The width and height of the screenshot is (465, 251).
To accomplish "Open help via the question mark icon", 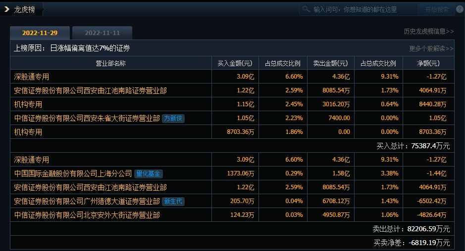I will 459,9.
